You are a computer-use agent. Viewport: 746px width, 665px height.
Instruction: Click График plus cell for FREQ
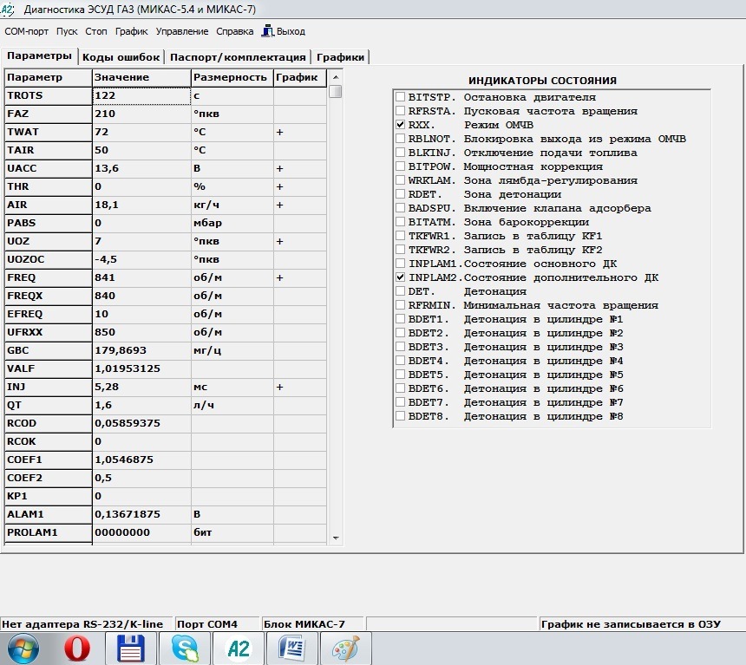coord(300,277)
